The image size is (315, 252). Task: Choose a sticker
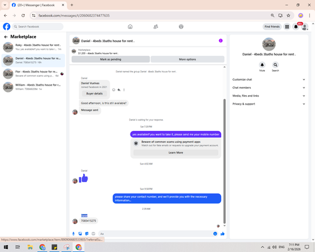[87, 234]
